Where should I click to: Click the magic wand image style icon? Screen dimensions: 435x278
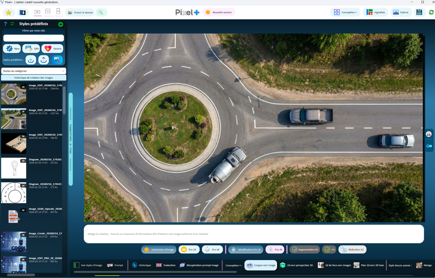[x=57, y=60]
